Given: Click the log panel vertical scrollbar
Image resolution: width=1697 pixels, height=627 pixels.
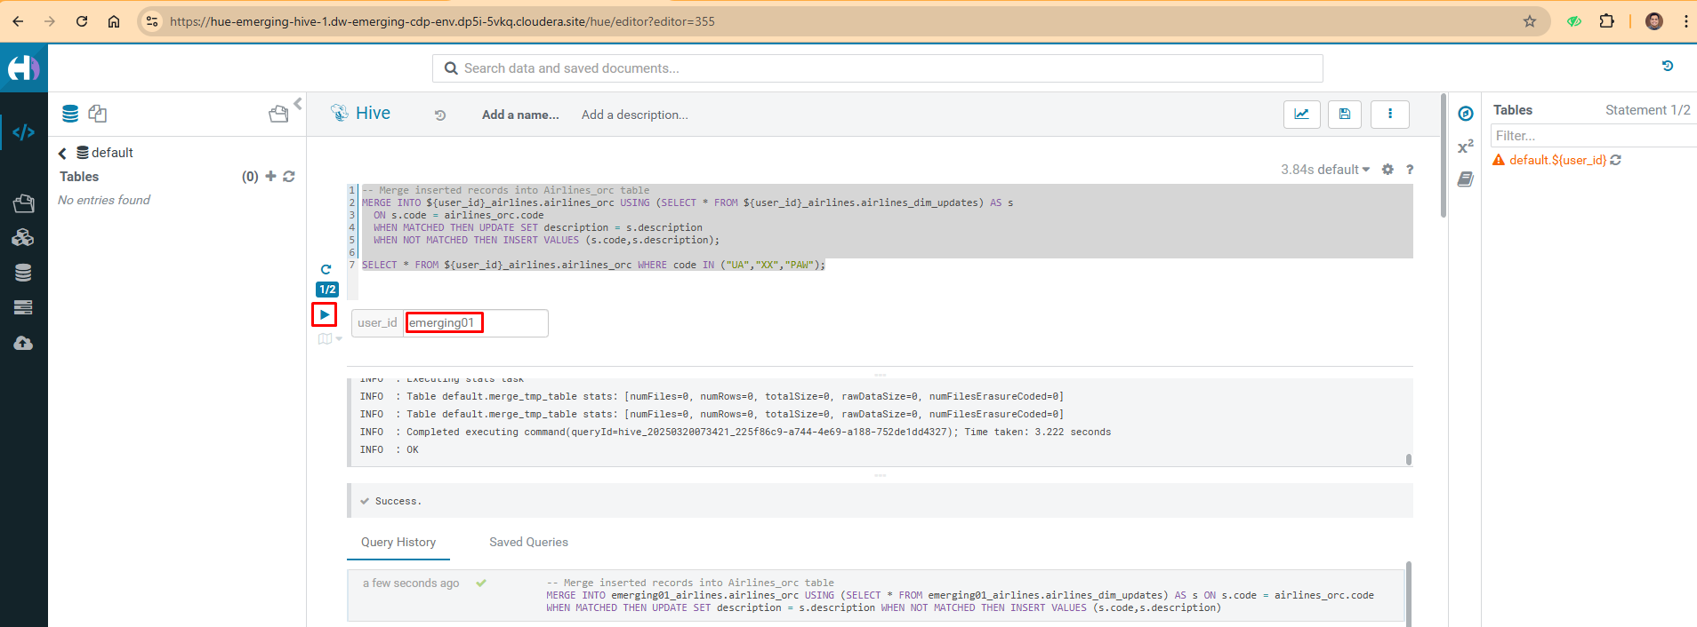Looking at the screenshot, I should pos(1409,459).
